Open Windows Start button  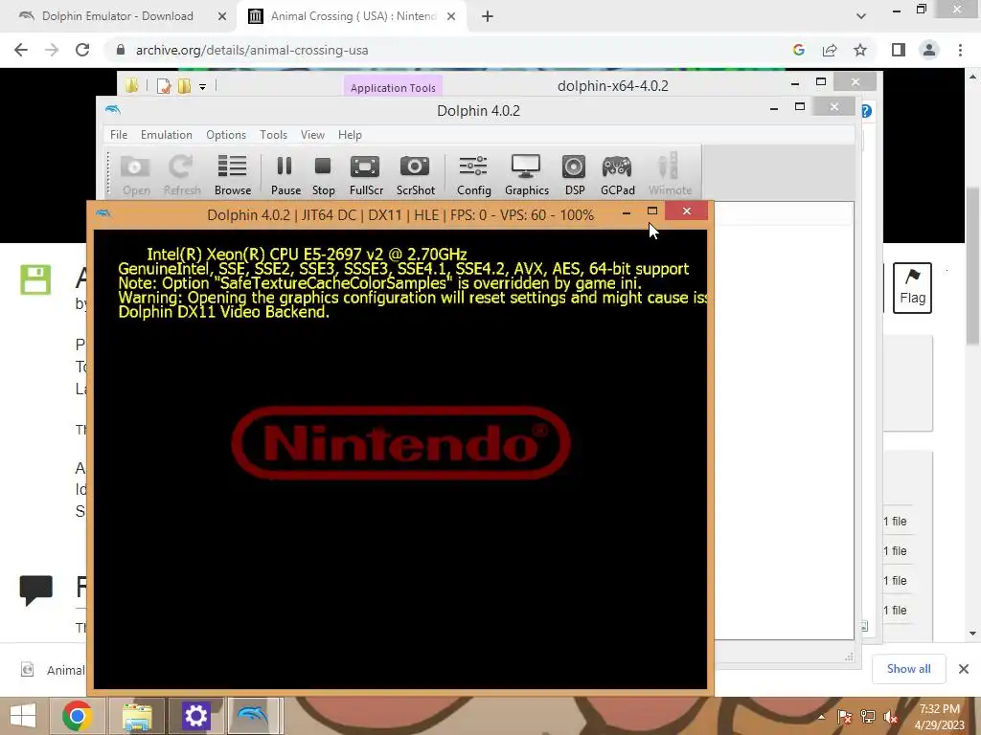(x=23, y=716)
